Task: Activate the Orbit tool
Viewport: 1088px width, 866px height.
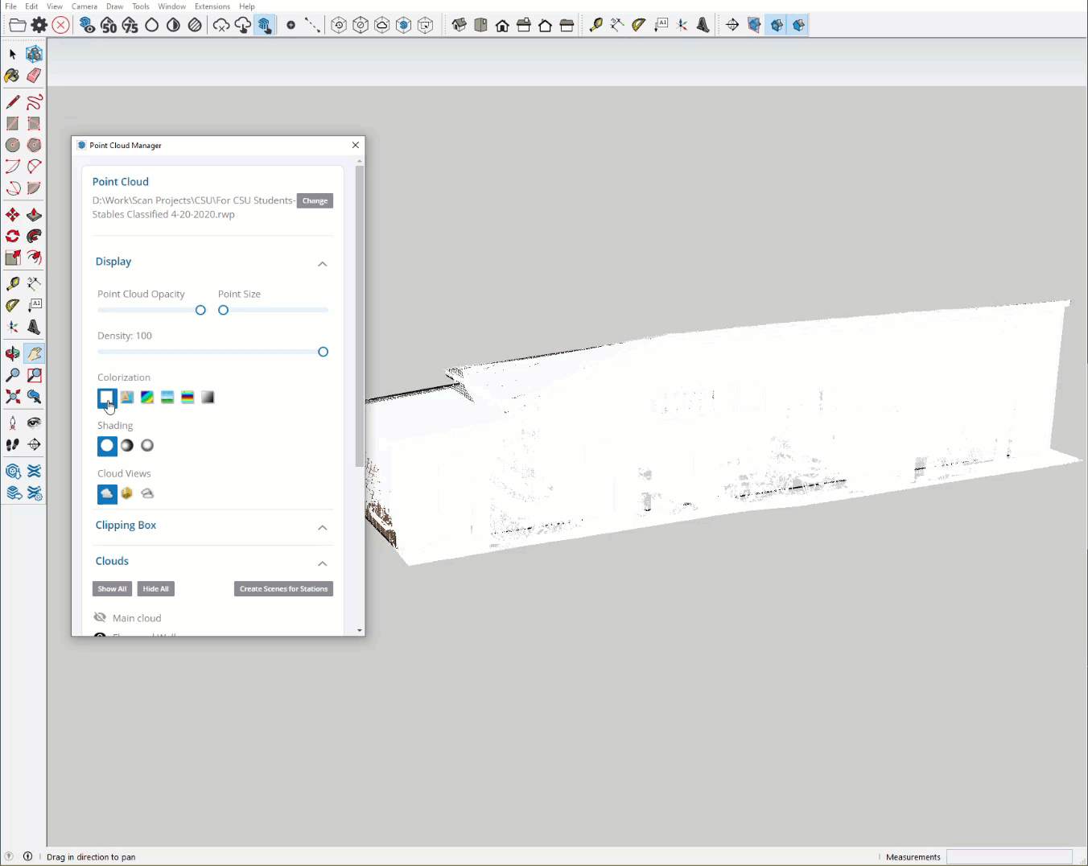Action: tap(13, 353)
